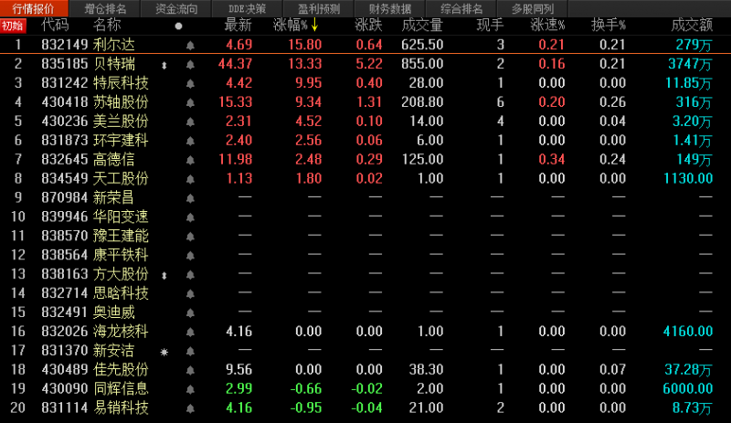Viewport: 731px width, 423px height.
Task: Click bell icon for 环宇建科
Action: 190,142
